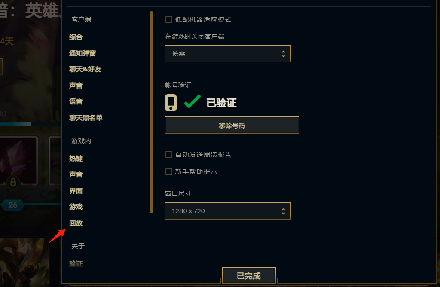Enable low-spec machine mode checkbox (低配机器适应模式)
The width and height of the screenshot is (440, 287).
coord(169,20)
